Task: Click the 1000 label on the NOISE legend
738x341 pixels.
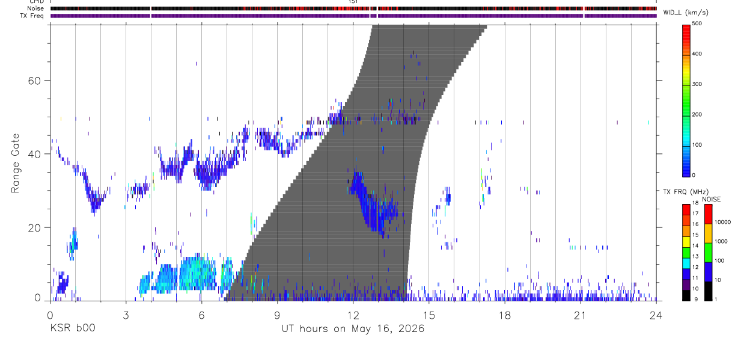Action: pos(721,241)
